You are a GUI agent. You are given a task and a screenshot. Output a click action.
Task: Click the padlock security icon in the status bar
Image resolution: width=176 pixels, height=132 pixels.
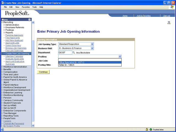point(147,130)
